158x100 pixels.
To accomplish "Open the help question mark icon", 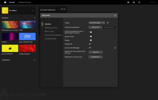I will tap(134, 2).
